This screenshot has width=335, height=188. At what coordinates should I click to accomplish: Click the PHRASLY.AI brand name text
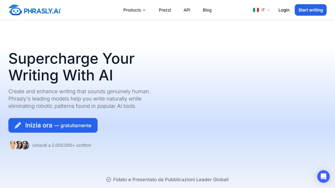pos(42,11)
